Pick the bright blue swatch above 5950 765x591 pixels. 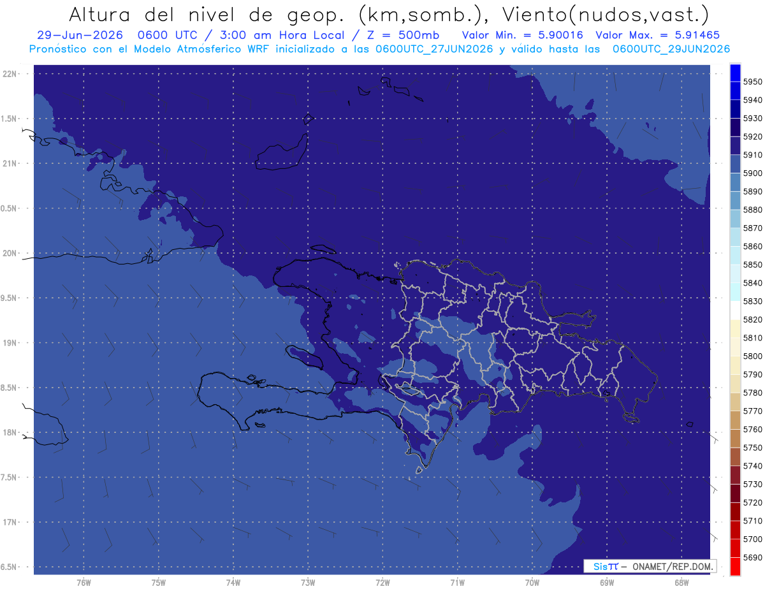click(735, 73)
